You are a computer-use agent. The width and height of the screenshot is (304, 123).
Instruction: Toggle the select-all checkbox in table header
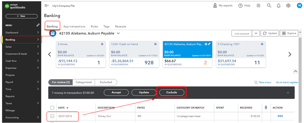click(x=52, y=108)
